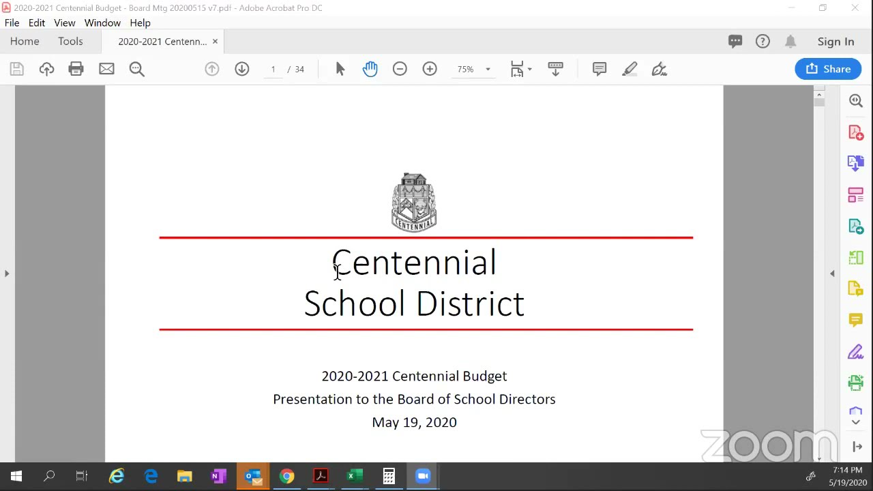Open the Create PDF tool in right pane

pyautogui.click(x=856, y=132)
